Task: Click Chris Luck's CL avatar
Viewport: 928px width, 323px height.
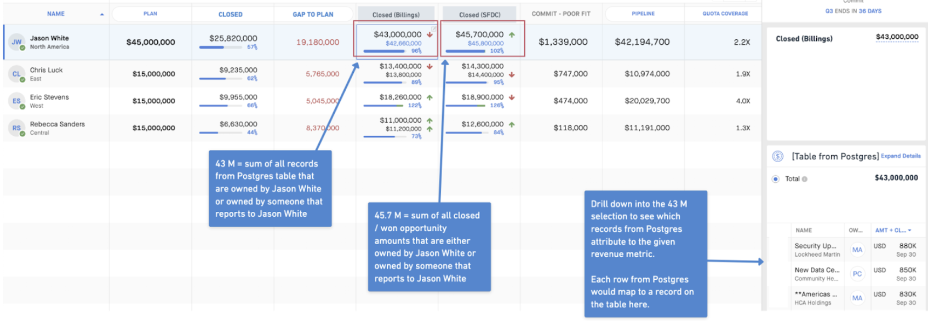Action: (x=16, y=74)
